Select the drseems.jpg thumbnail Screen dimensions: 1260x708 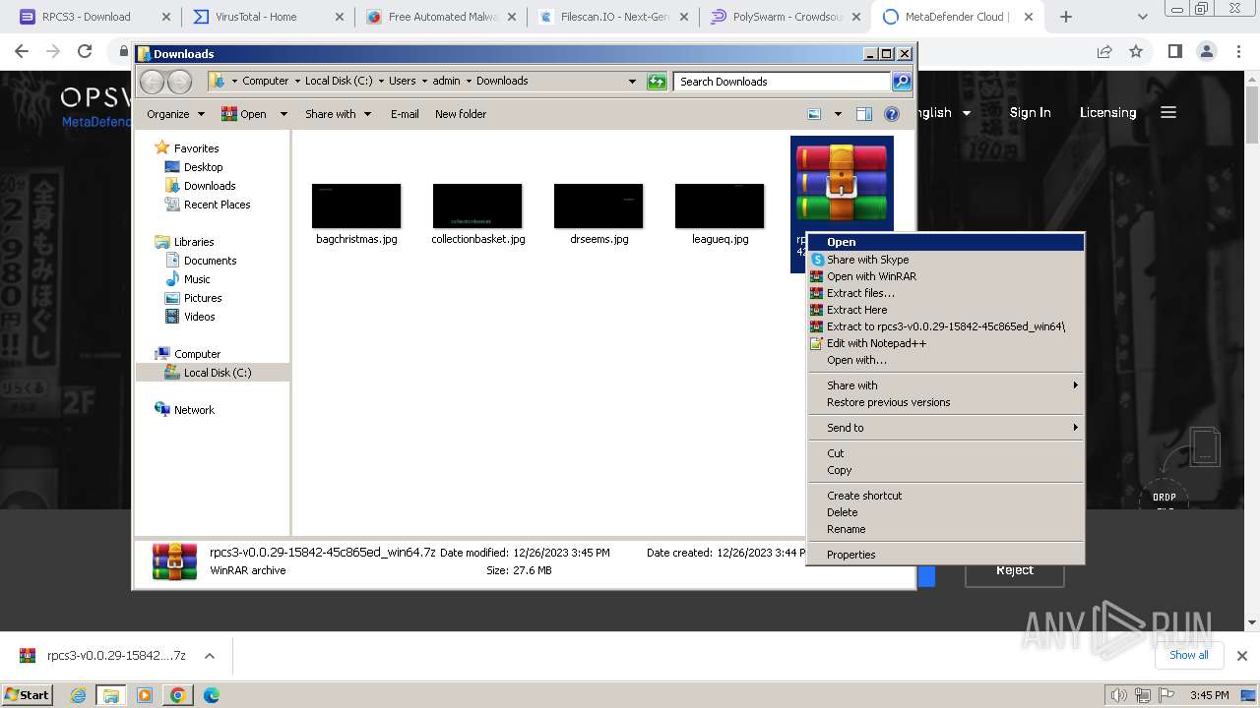pos(598,206)
